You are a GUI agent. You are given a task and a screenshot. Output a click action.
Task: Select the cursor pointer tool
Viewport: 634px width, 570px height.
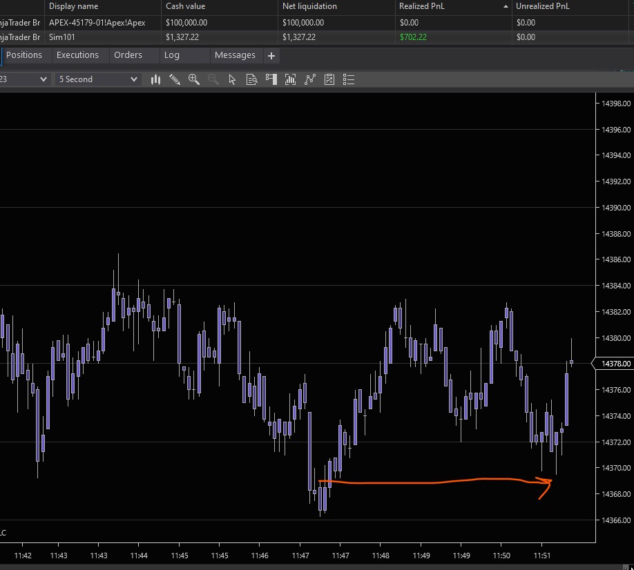tap(232, 79)
